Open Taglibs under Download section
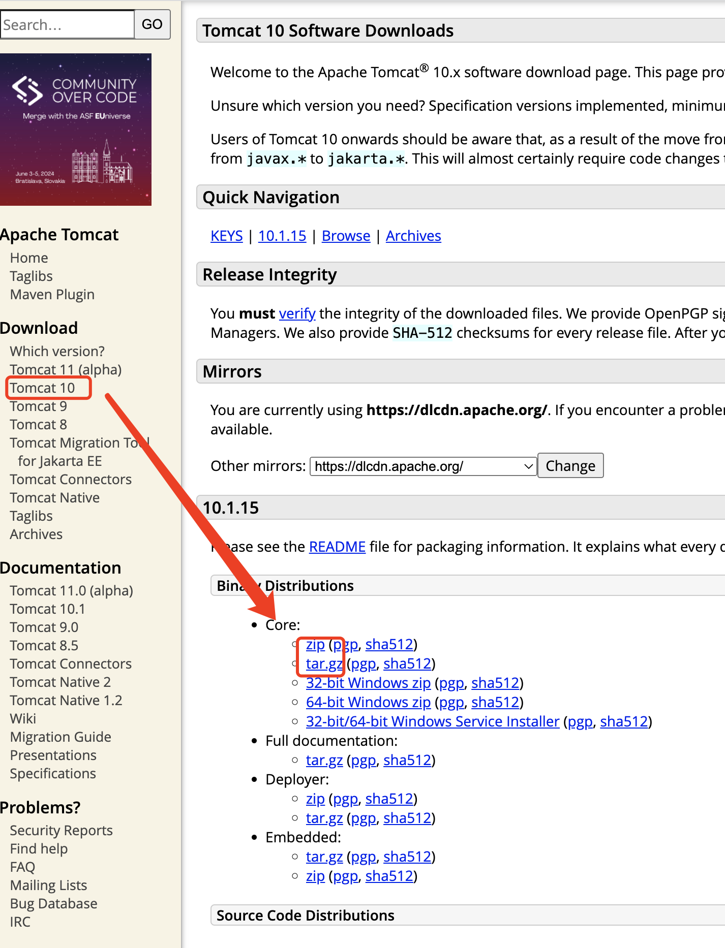725x948 pixels. coord(31,516)
